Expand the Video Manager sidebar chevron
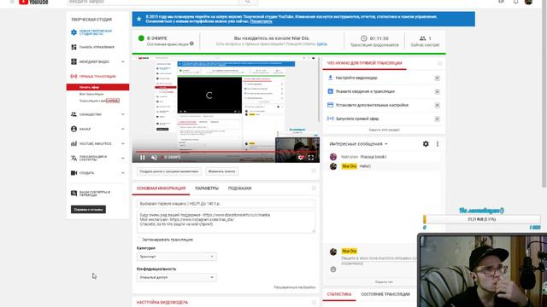The image size is (547, 307). 123,61
